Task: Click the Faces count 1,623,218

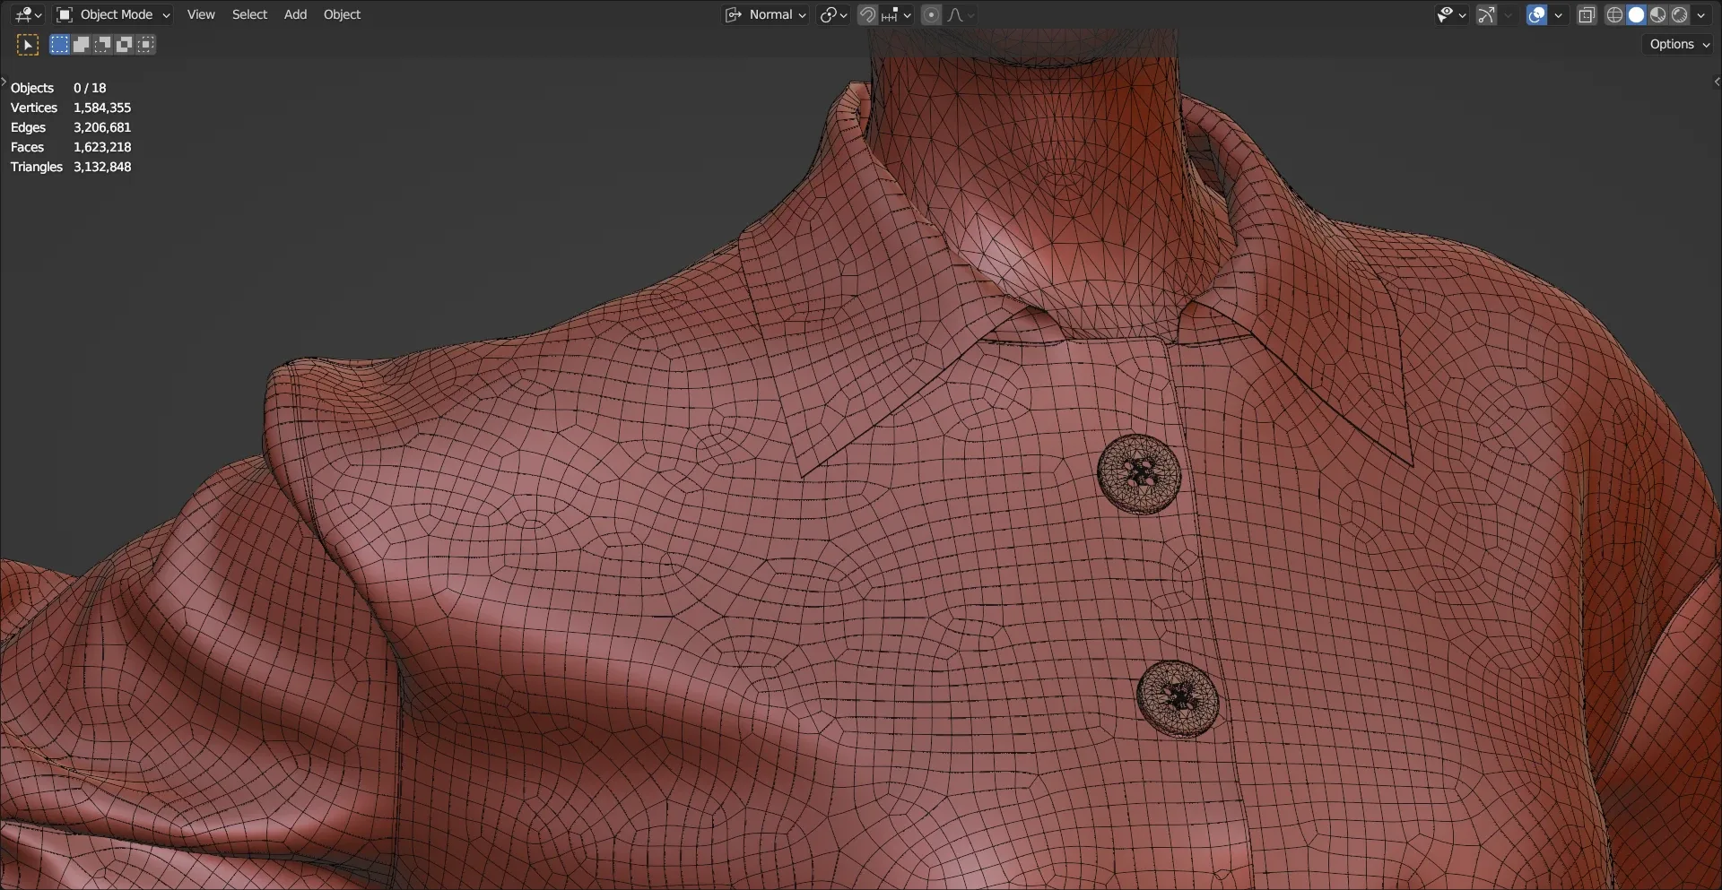Action: [x=102, y=147]
